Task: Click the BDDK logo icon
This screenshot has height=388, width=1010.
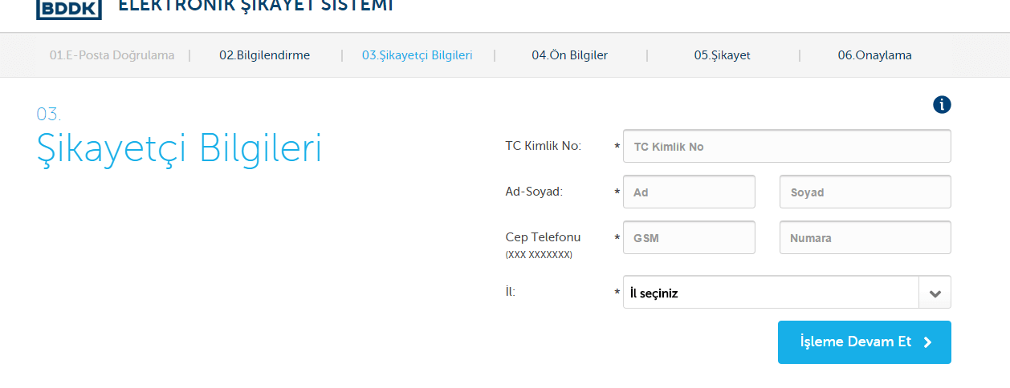Action: (69, 9)
